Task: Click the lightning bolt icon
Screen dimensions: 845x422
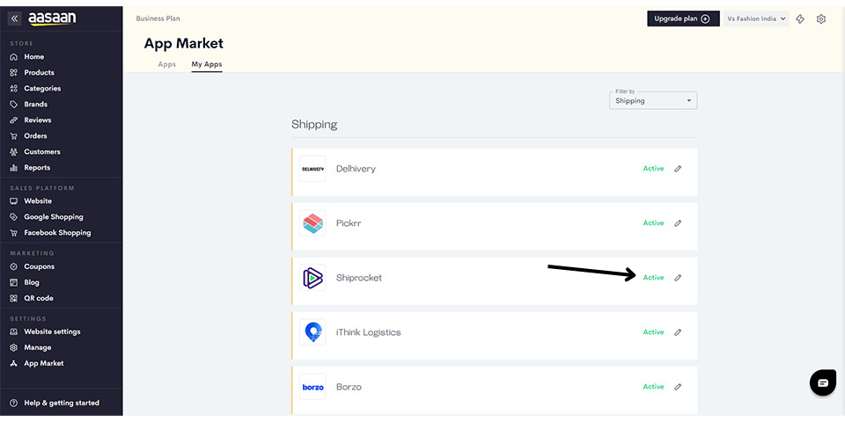Action: 800,19
